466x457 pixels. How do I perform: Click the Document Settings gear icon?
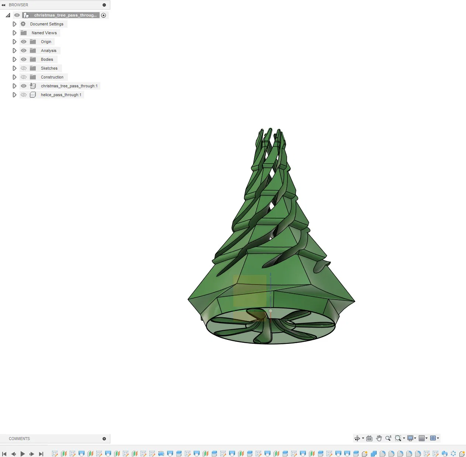[x=23, y=24]
